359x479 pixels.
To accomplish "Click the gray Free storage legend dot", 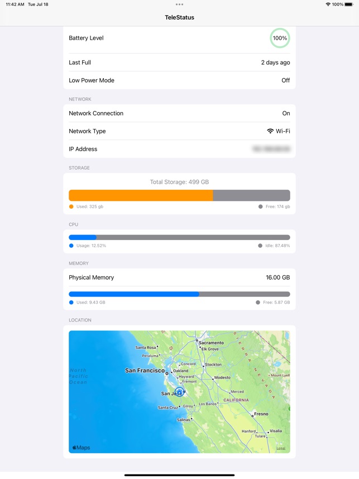I will click(261, 207).
